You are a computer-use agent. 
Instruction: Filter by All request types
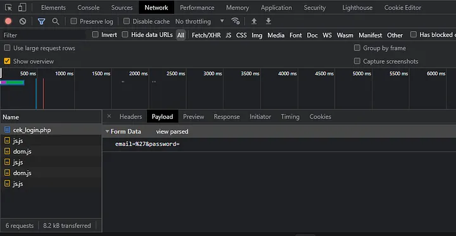point(180,35)
